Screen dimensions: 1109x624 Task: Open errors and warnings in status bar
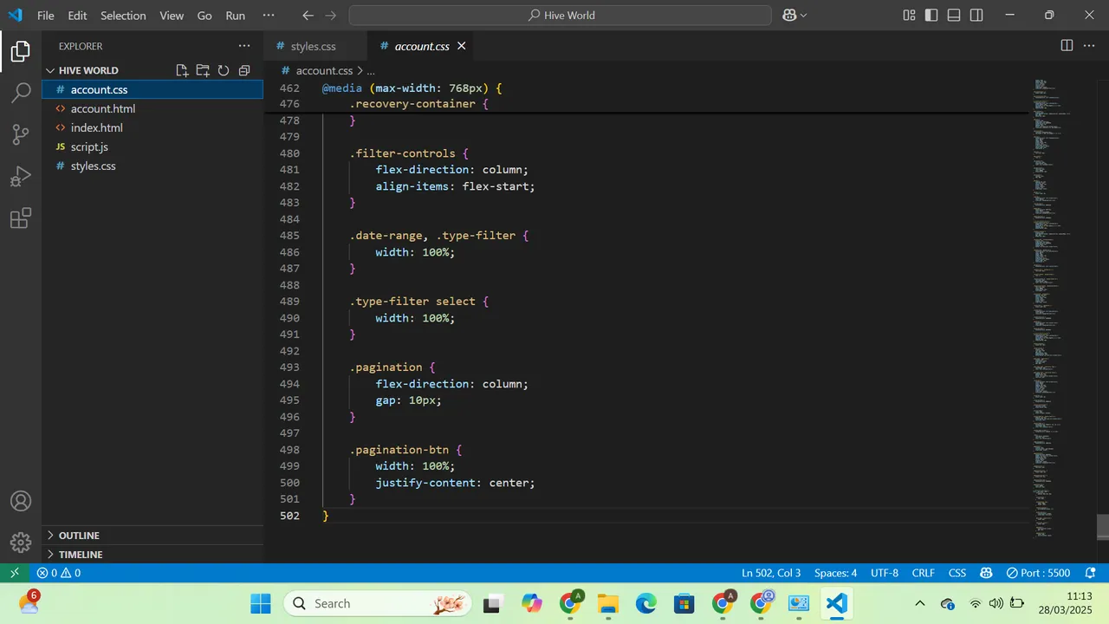59,573
